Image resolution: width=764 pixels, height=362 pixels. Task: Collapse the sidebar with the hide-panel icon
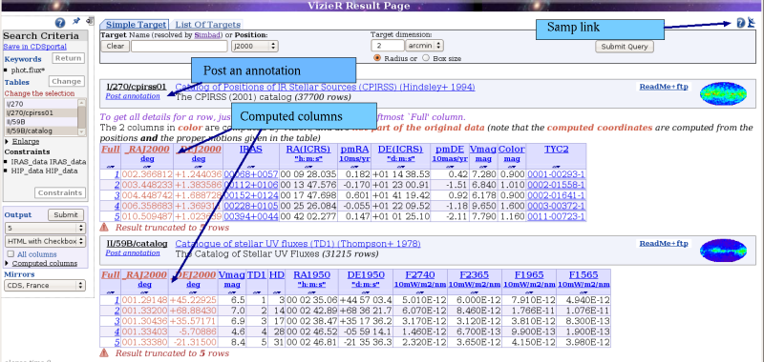pos(90,21)
